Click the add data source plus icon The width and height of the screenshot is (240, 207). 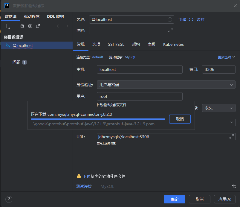tap(7, 26)
